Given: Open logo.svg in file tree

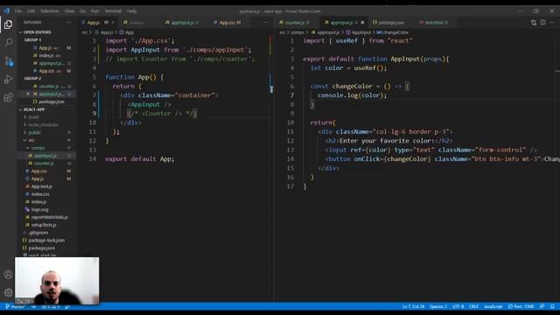Looking at the screenshot, I should click(39, 210).
